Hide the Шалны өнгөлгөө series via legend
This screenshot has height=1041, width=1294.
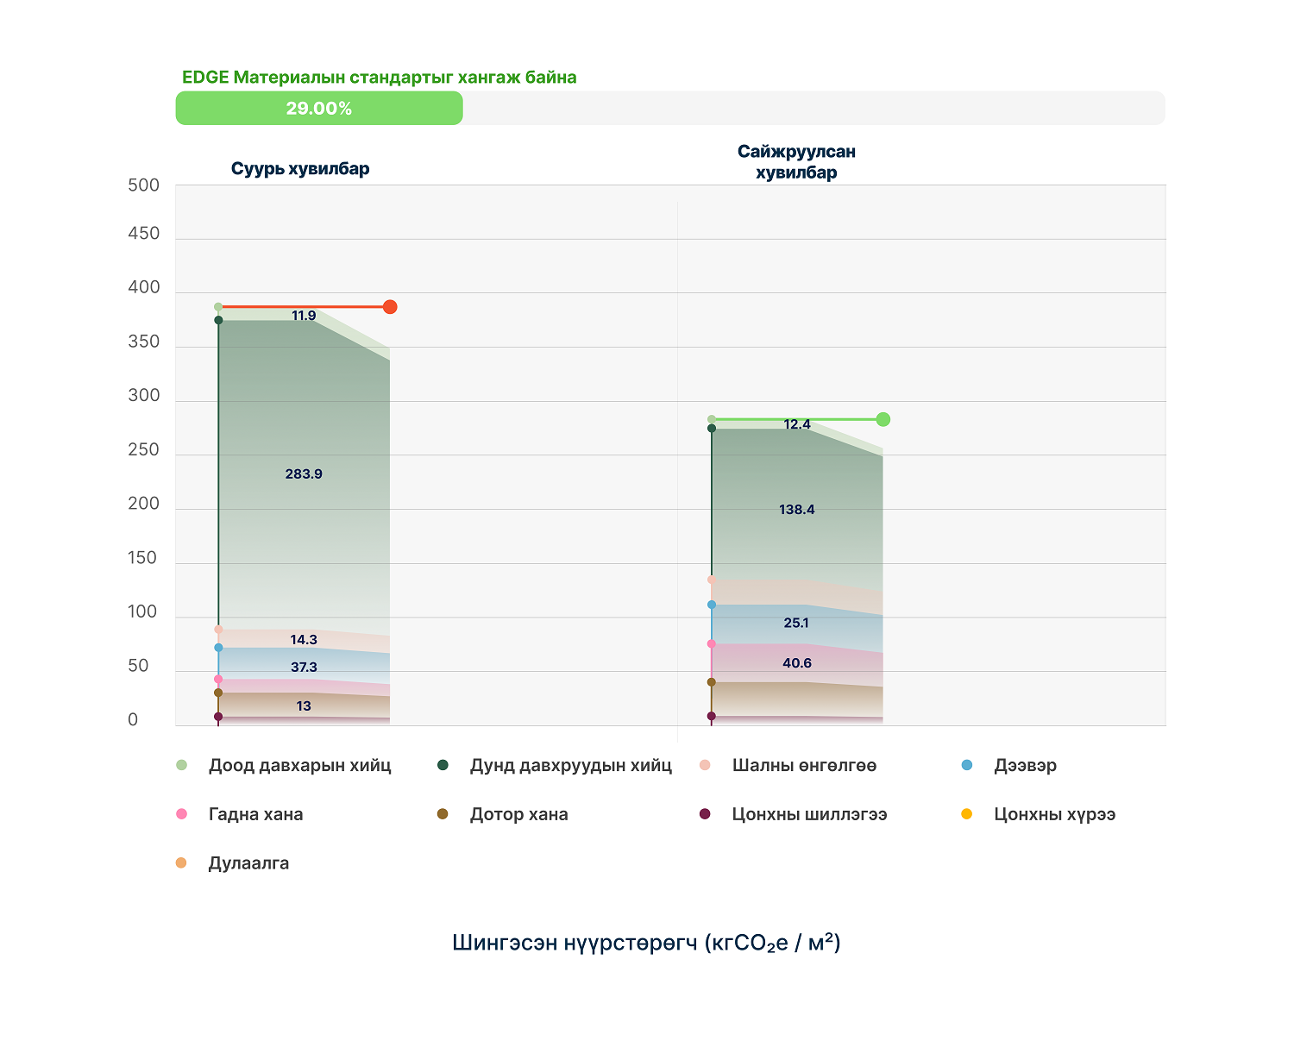pyautogui.click(x=803, y=766)
